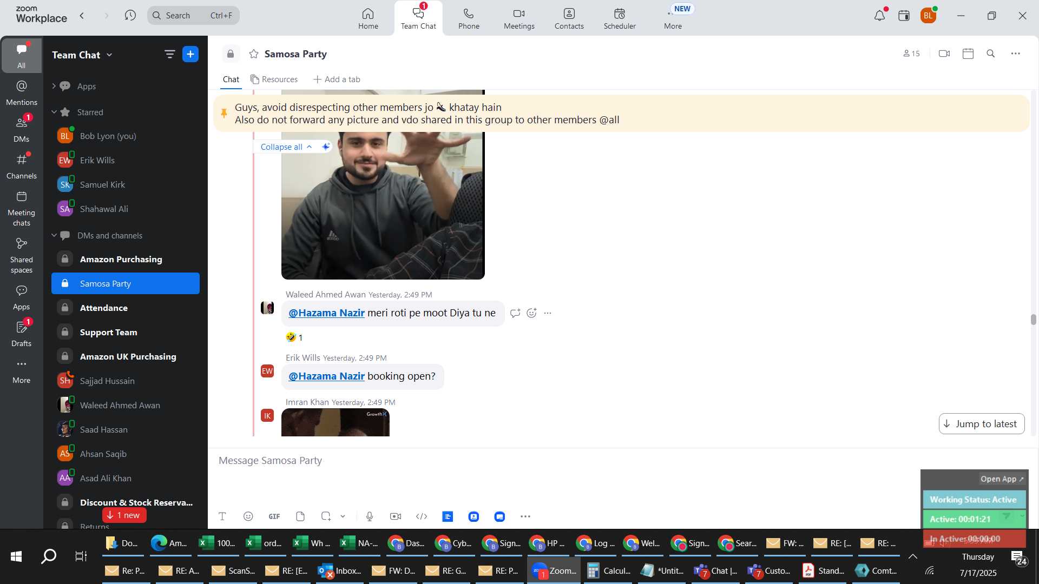The height and width of the screenshot is (584, 1039).
Task: Focus the Search field
Action: 193,15
